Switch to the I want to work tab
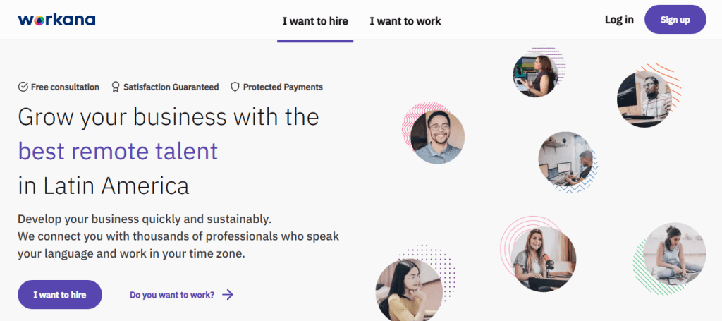 pyautogui.click(x=405, y=21)
